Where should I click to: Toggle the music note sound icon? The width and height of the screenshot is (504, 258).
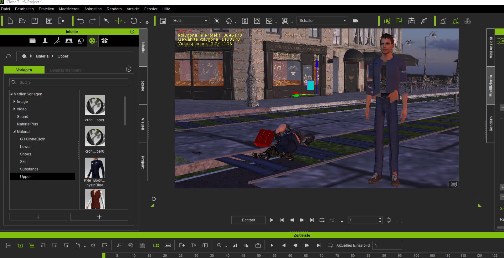[342, 220]
